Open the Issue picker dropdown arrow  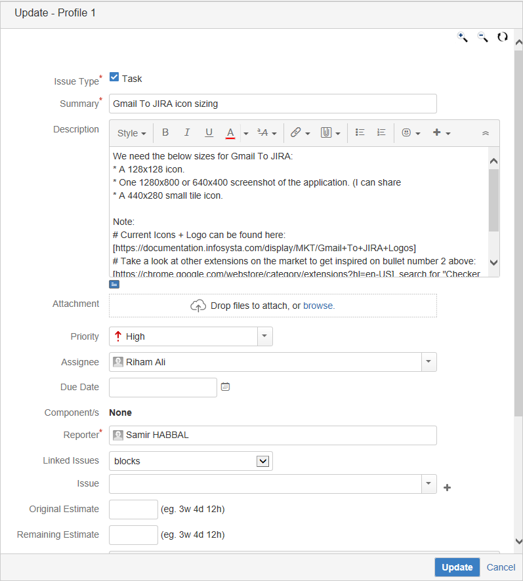click(429, 483)
